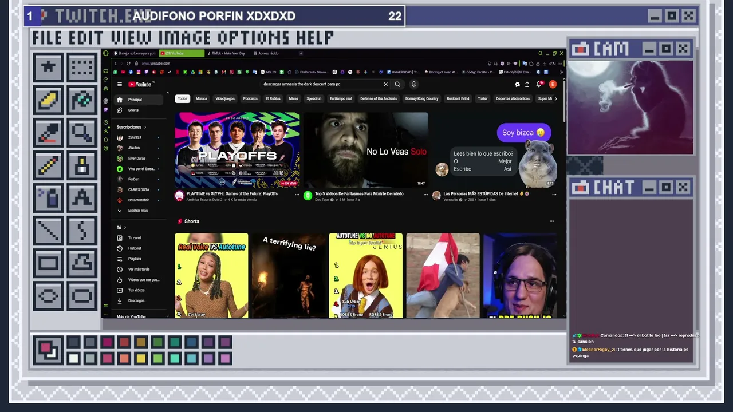This screenshot has height=412, width=733.
Task: Select the ellipse shape tool
Action: pyautogui.click(x=48, y=296)
